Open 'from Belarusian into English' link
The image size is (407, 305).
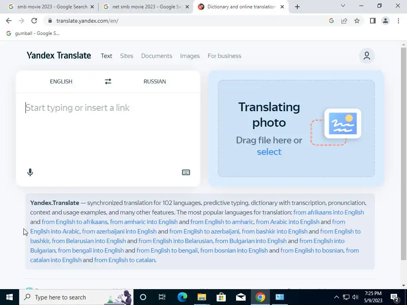(89, 241)
